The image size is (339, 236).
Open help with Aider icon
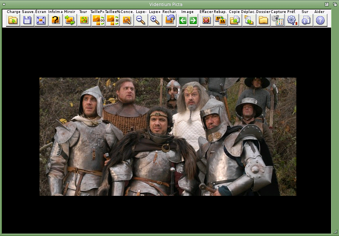[320, 20]
